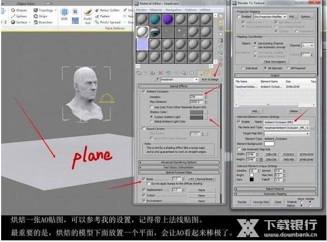Open the Utilities menu in Material Editor

205,10
